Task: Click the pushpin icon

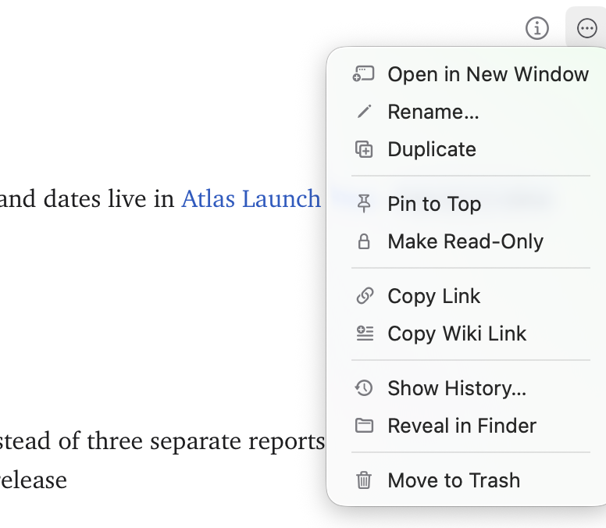Action: point(364,204)
